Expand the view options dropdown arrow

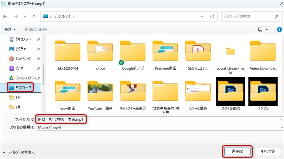click(x=267, y=30)
